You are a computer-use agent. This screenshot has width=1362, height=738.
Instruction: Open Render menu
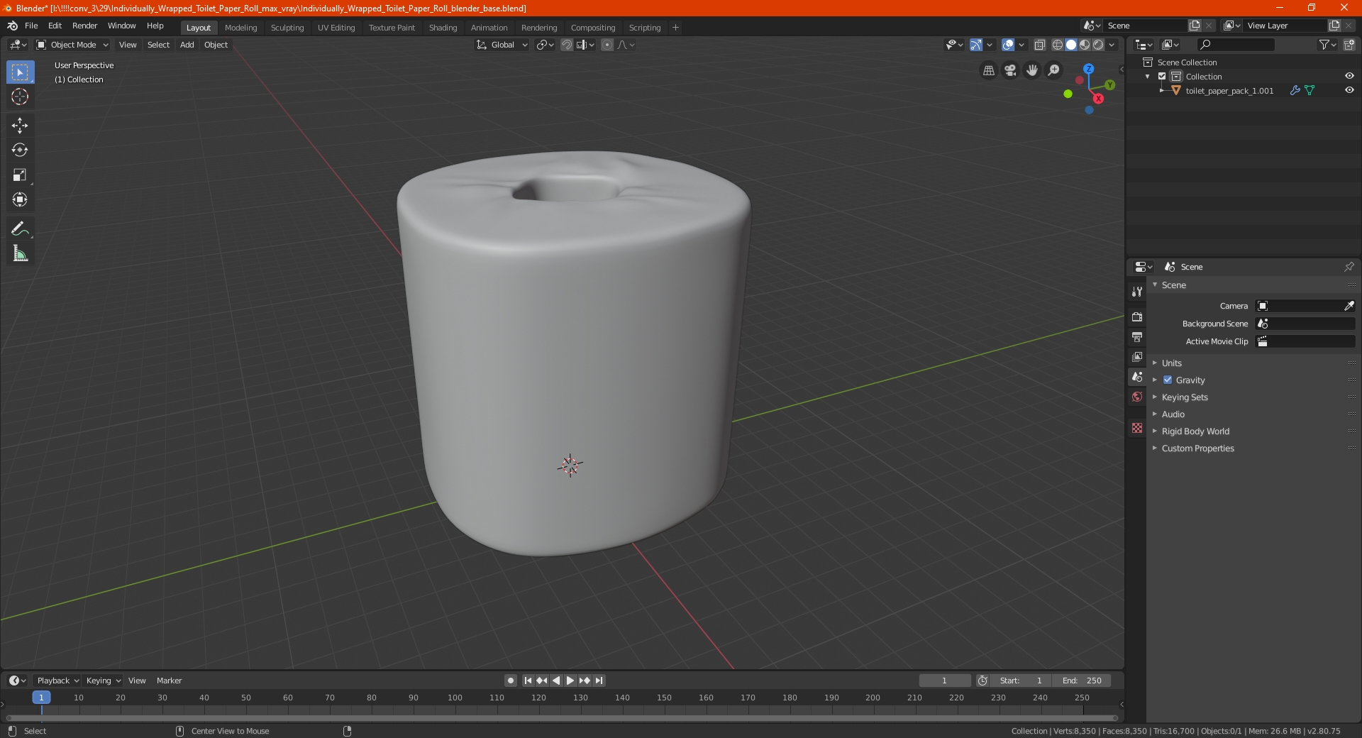coord(84,26)
